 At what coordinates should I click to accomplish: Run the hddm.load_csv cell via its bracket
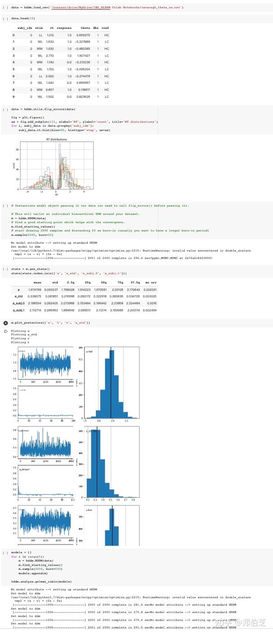(x=5, y=7)
